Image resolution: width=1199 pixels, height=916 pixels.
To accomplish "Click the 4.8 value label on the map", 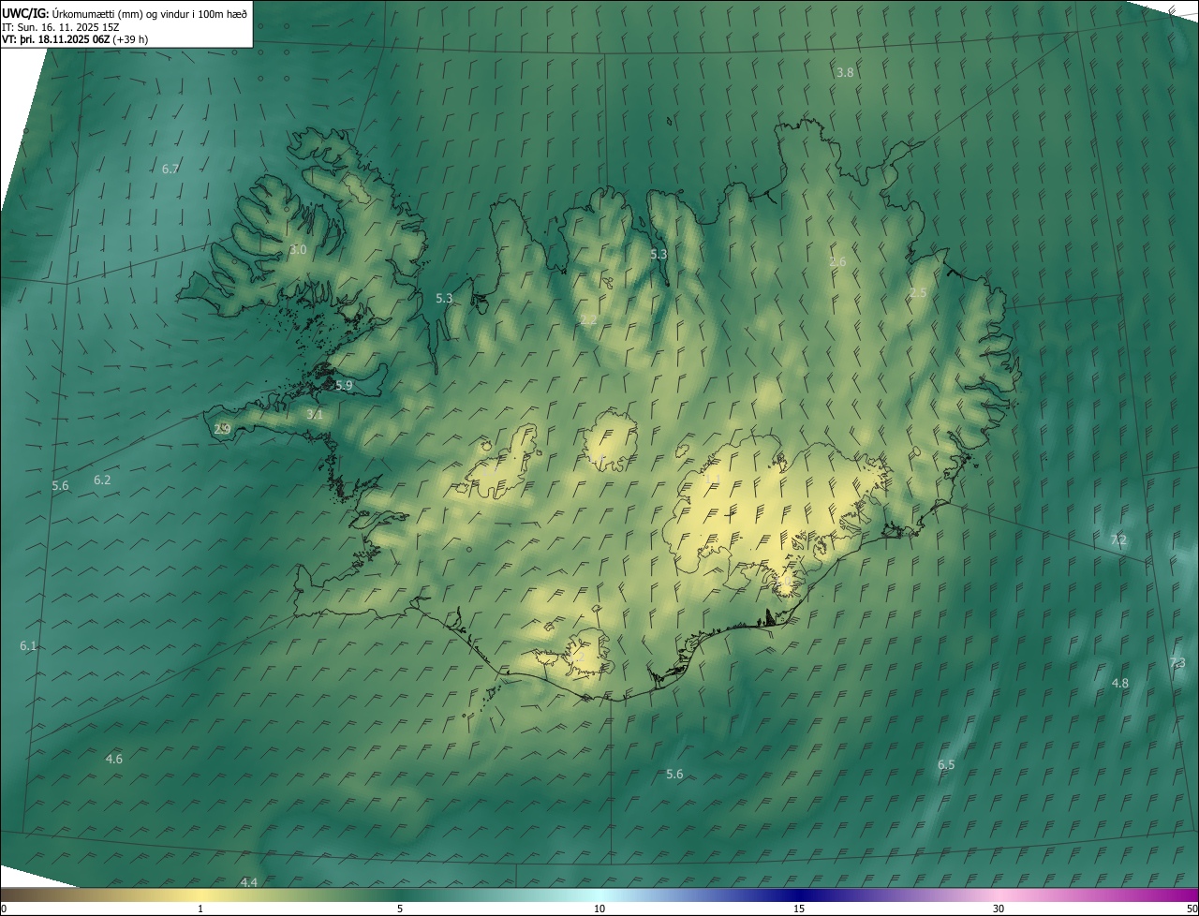I will pyautogui.click(x=1120, y=684).
